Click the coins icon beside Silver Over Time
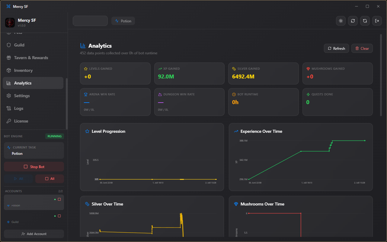Viewport: 387px width, 242px height. pos(87,204)
